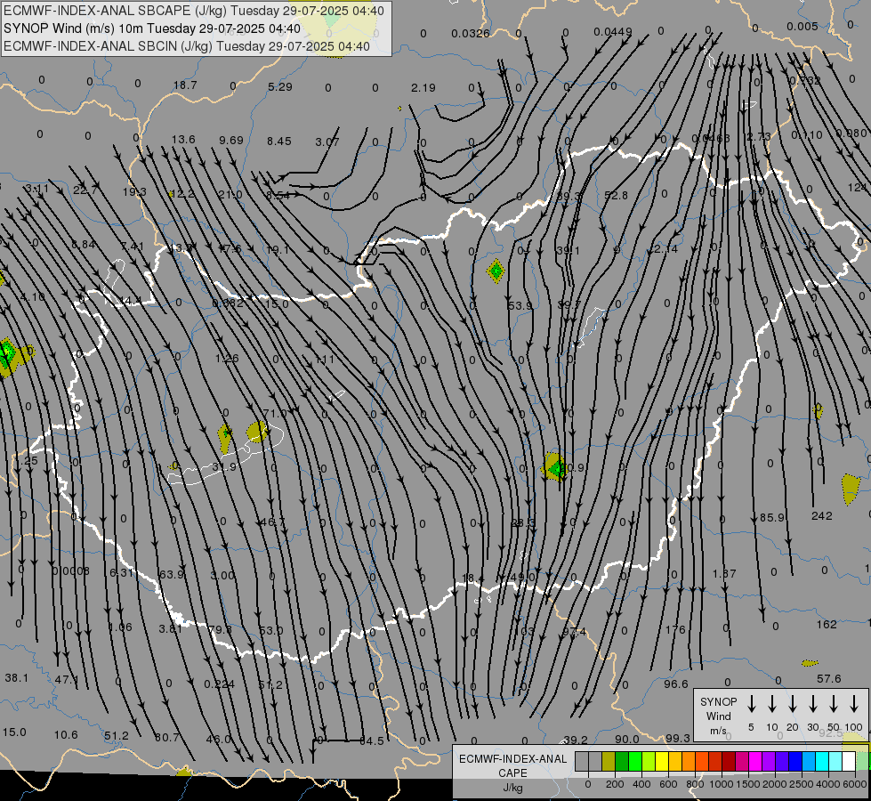Screen dimensions: 871x801
Task: Pick the orange swatch before the 800 tick
Action: coord(689,761)
